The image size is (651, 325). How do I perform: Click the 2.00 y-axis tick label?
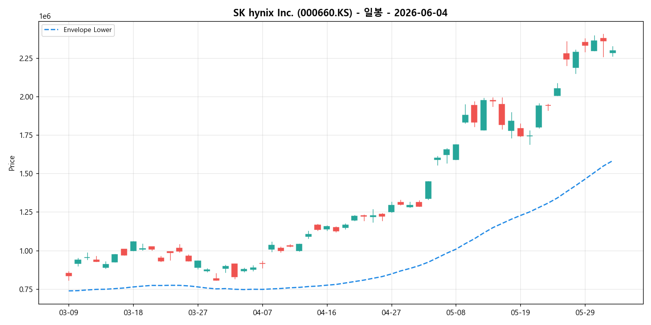click(26, 97)
